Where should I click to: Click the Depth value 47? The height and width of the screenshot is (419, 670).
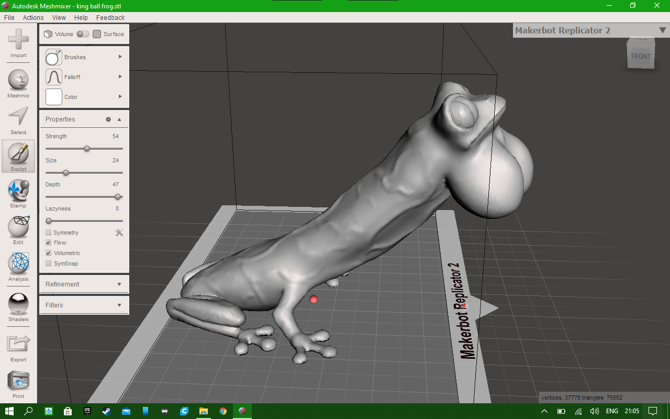coord(116,184)
